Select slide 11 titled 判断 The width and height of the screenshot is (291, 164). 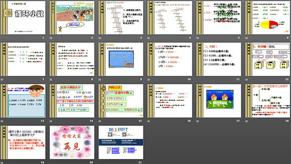[219, 59]
